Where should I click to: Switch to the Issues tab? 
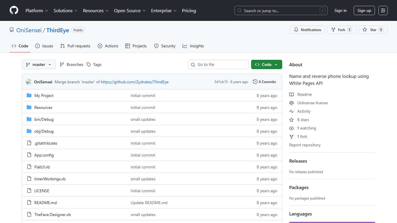point(44,46)
